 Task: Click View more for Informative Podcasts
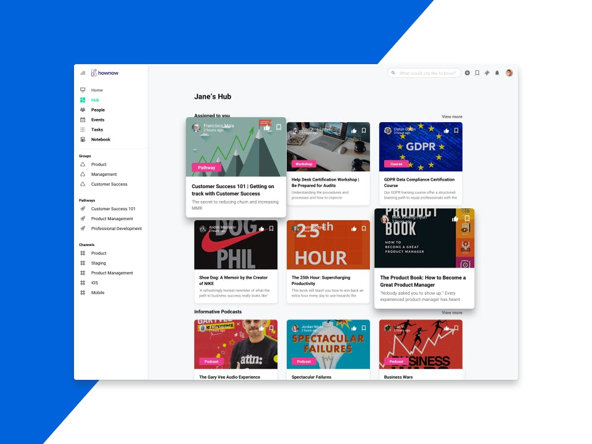[452, 313]
